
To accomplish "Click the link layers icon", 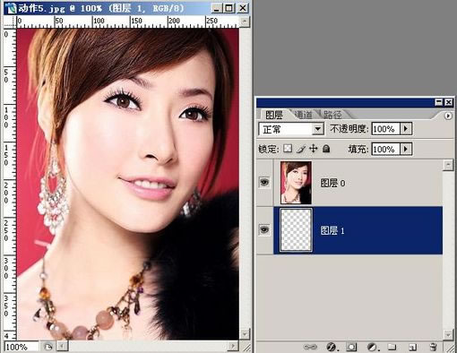I will tap(310, 347).
